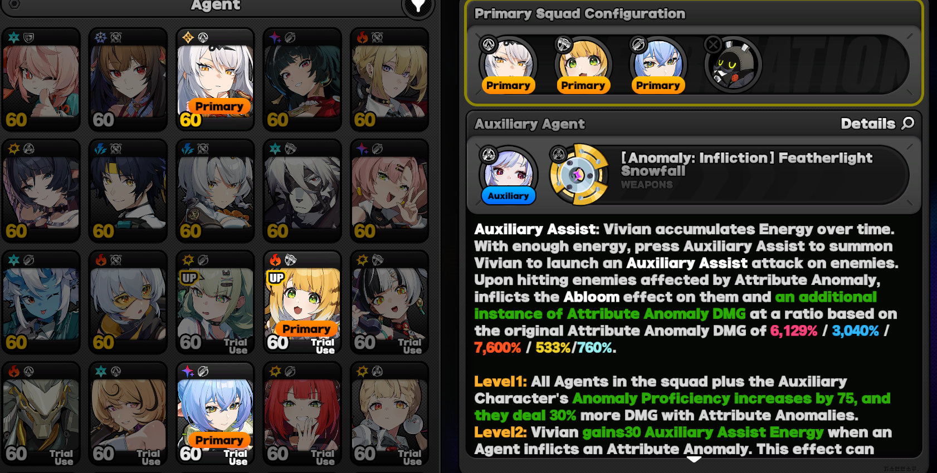
Task: Click the Details magnifier icon
Action: point(908,123)
